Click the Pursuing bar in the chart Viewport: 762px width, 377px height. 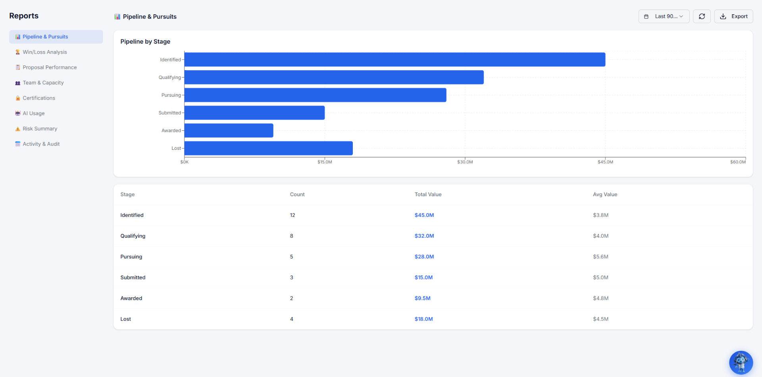coord(316,95)
